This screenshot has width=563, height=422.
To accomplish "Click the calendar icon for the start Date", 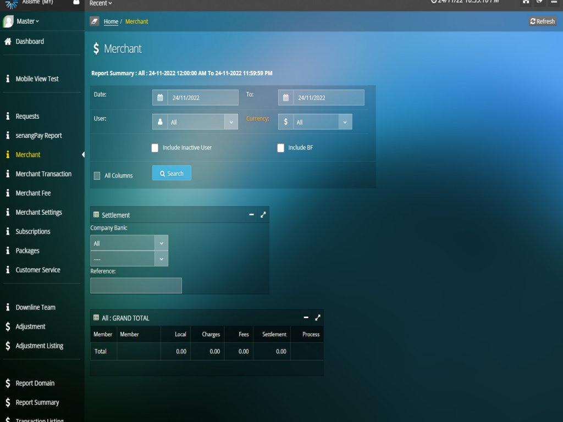I will pos(160,98).
